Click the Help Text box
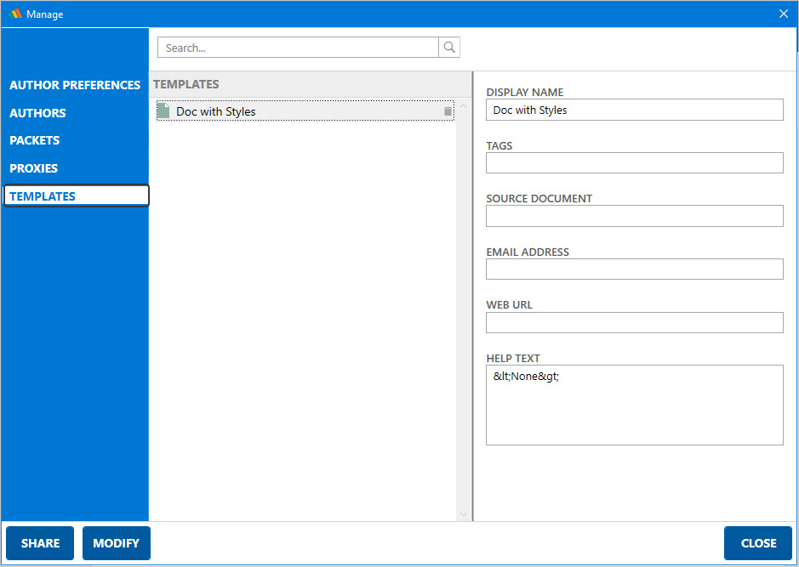799x567 pixels. pos(635,405)
